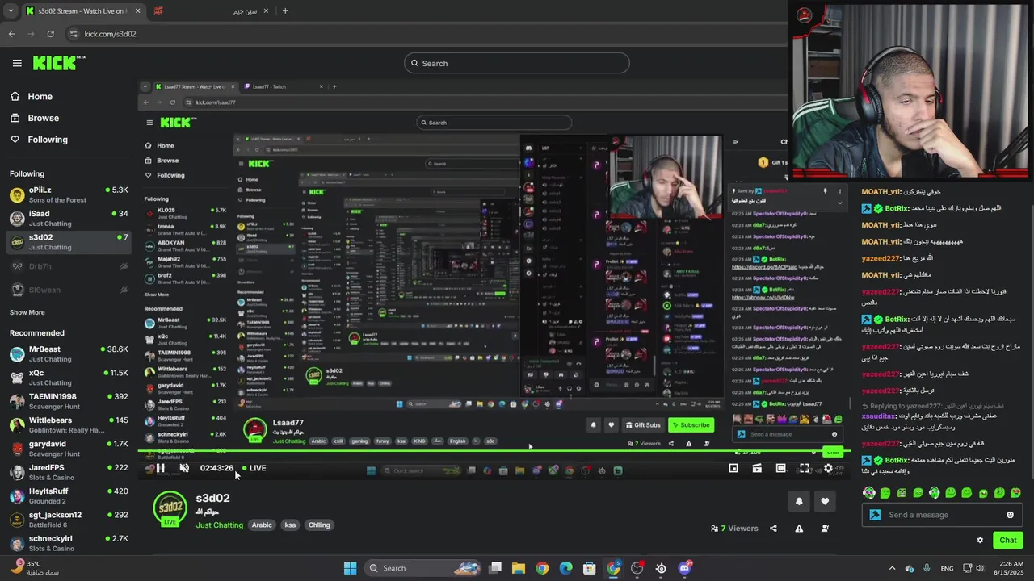Click the user icon next to report

(825, 529)
